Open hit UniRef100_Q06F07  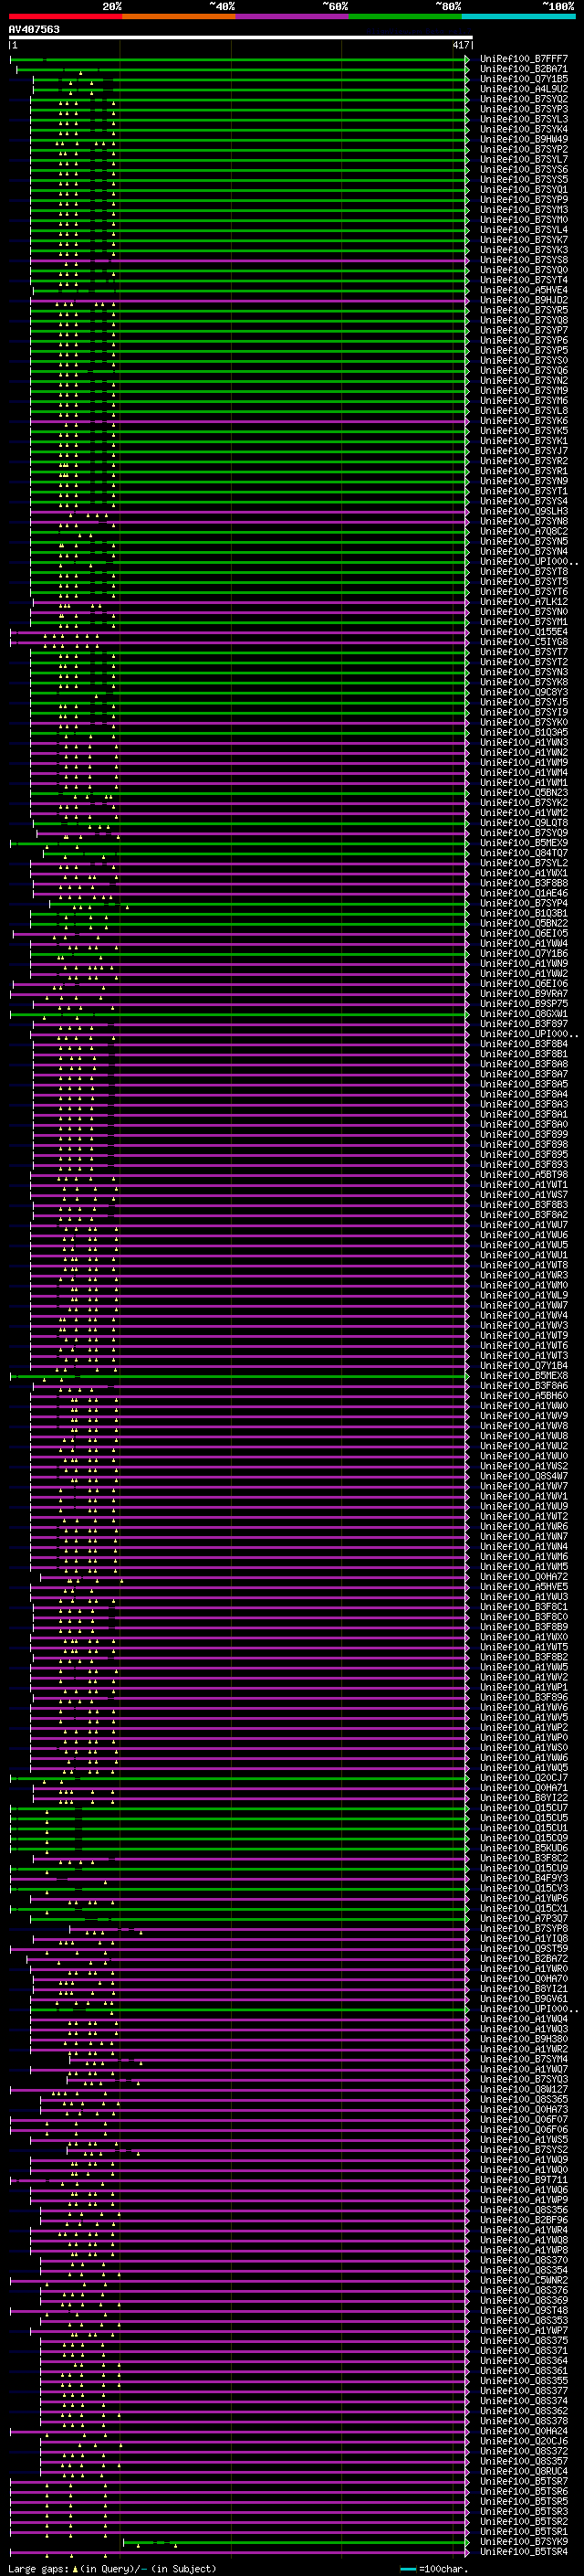point(523,2119)
